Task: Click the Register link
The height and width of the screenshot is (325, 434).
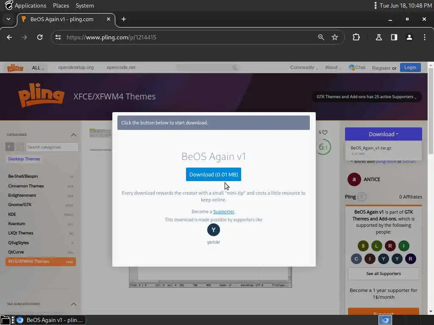Action: pyautogui.click(x=381, y=68)
